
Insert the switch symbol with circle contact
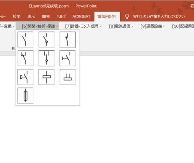coord(46,40)
